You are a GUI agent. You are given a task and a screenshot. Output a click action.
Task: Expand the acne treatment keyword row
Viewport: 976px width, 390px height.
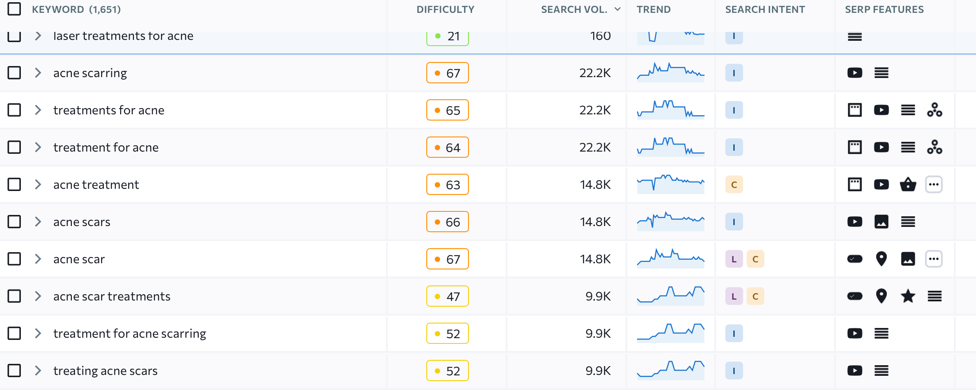tap(38, 184)
